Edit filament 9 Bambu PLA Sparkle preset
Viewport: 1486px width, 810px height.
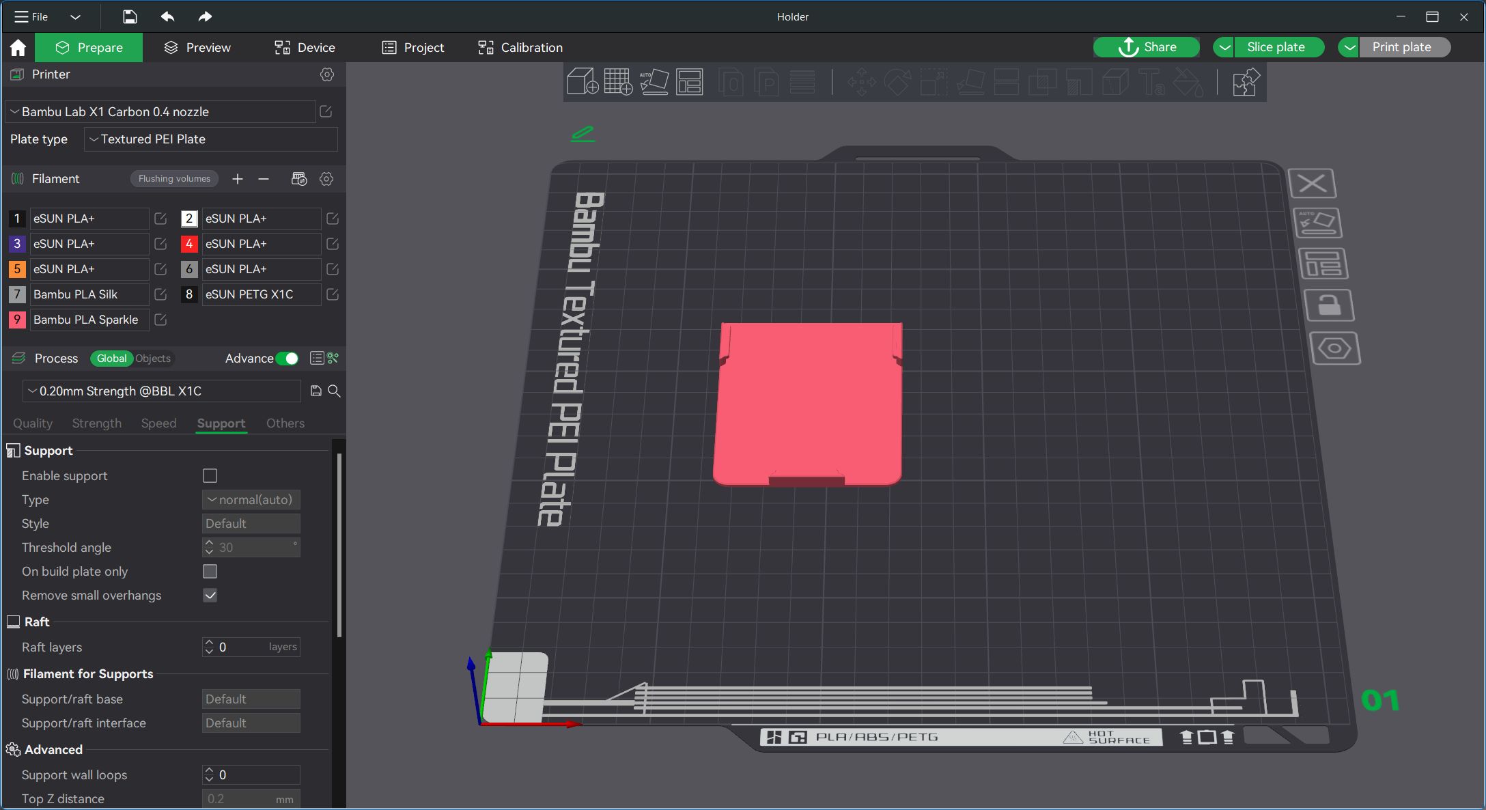click(160, 320)
